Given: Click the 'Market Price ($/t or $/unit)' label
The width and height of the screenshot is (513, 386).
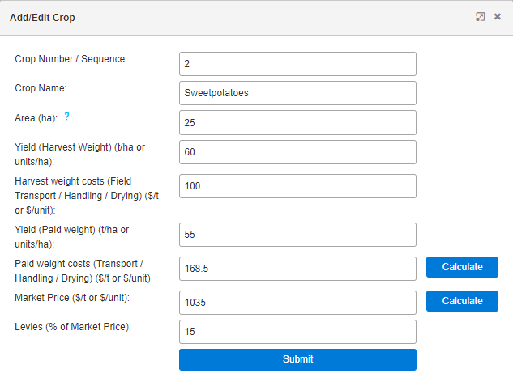Looking at the screenshot, I should pyautogui.click(x=72, y=298).
